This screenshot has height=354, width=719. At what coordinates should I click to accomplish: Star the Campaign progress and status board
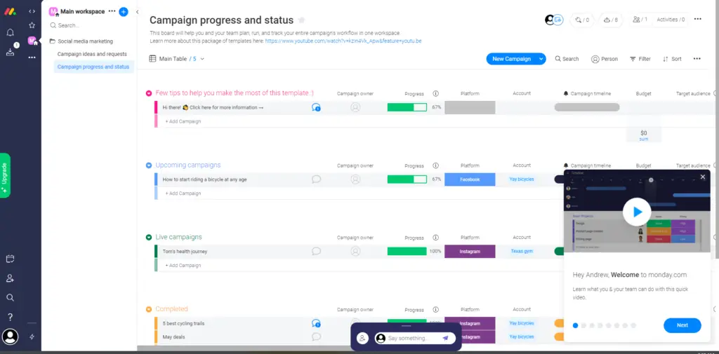(302, 20)
